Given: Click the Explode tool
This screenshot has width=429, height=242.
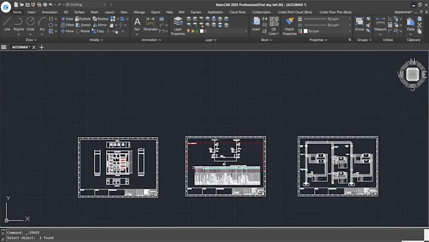Looking at the screenshot, I should pos(83,18).
